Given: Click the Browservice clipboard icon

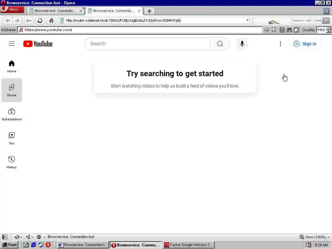Looking at the screenshot, I should [296, 30].
